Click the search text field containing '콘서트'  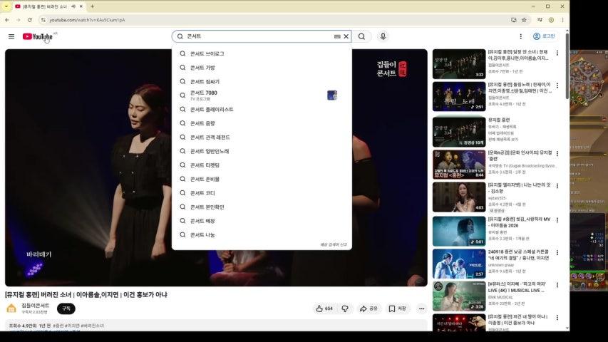[257, 36]
